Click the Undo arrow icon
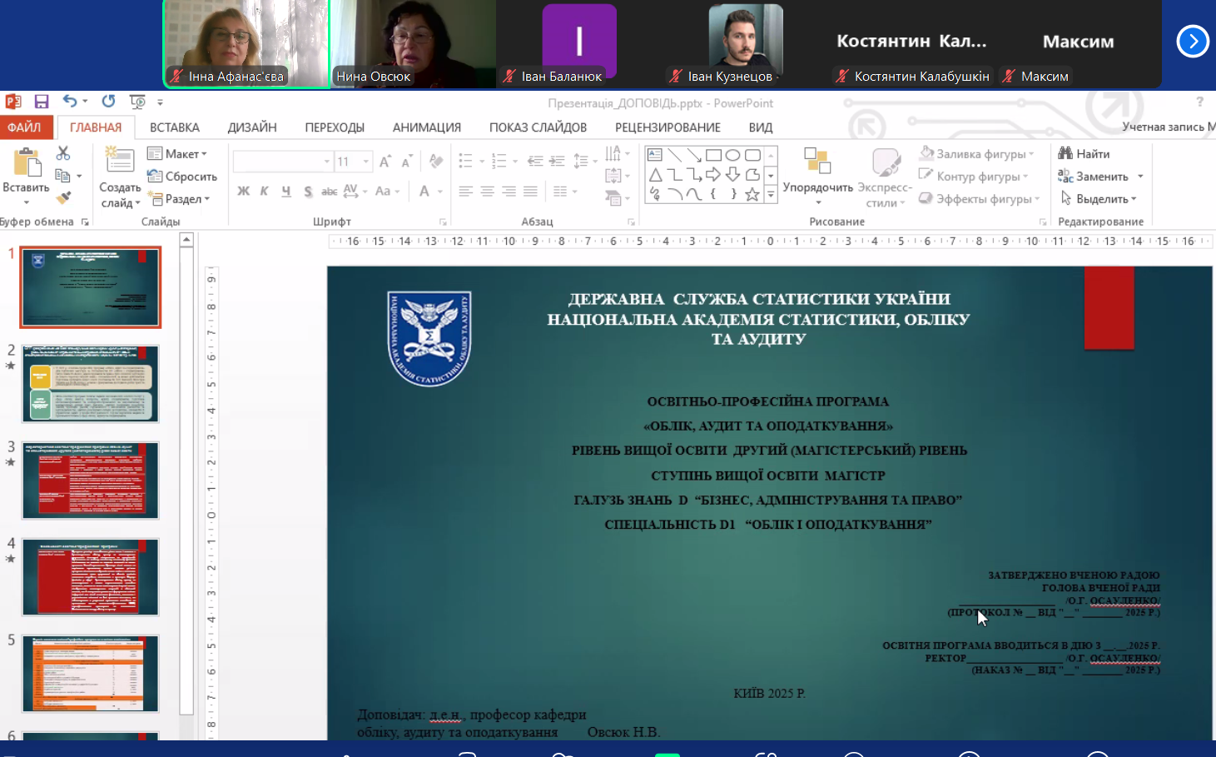Image resolution: width=1216 pixels, height=757 pixels. click(70, 102)
